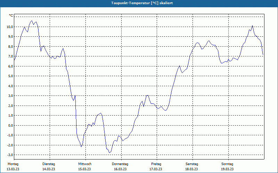Click the °C axis unit label

(x=11, y=16)
